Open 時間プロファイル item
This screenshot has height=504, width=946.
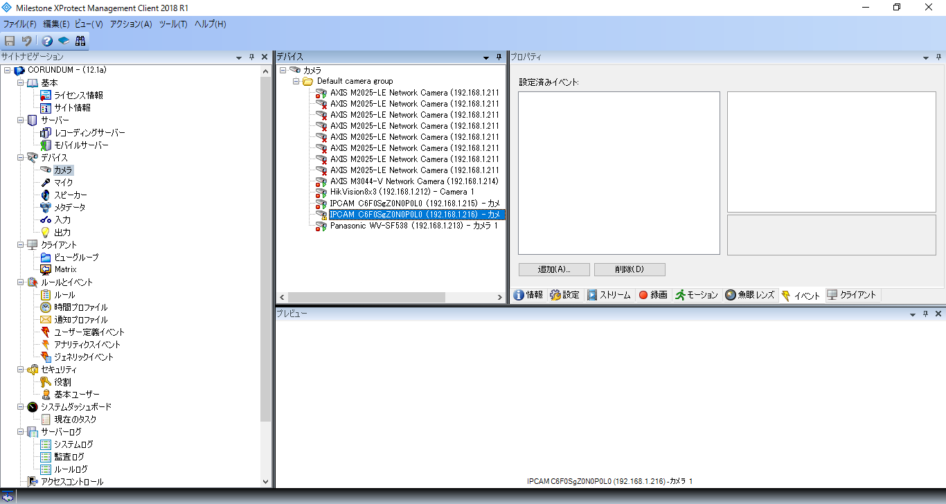pyautogui.click(x=81, y=307)
